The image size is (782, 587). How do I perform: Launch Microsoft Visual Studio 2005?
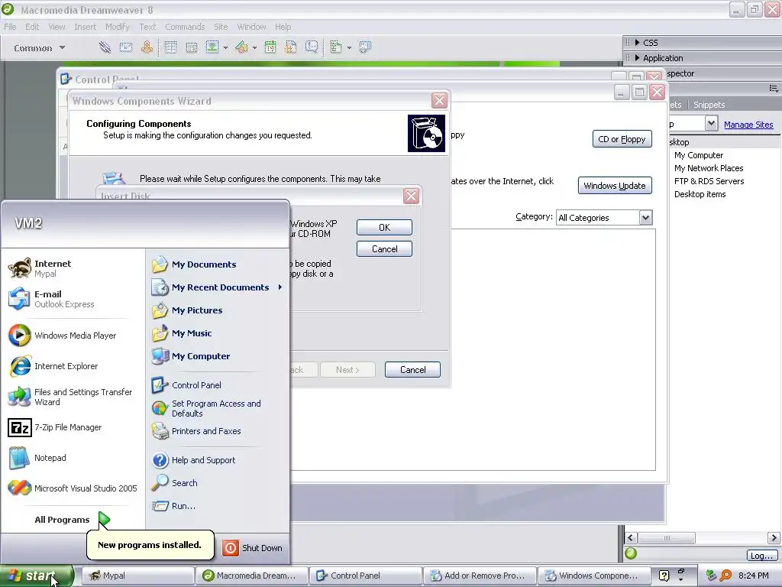tap(73, 488)
